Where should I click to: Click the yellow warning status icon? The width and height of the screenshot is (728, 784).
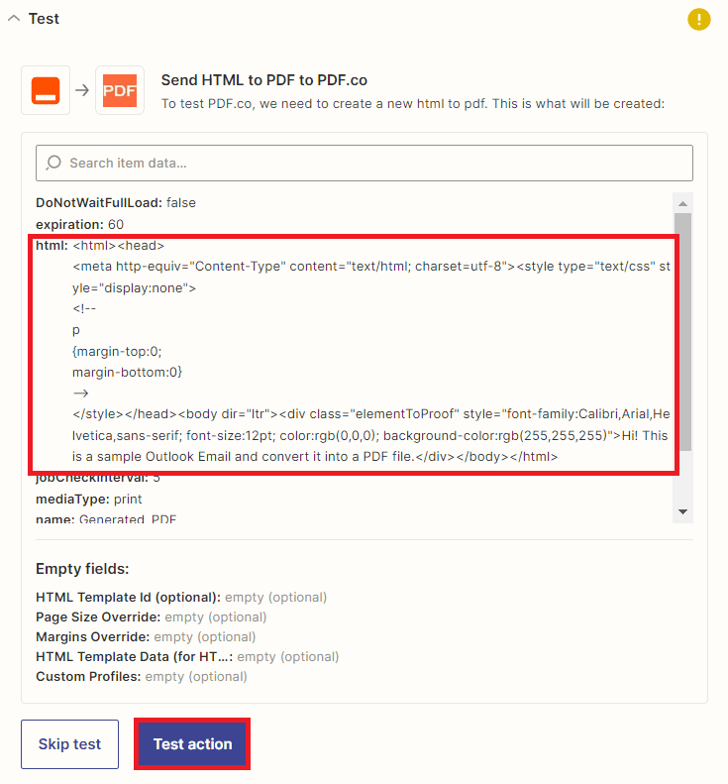coord(699,19)
